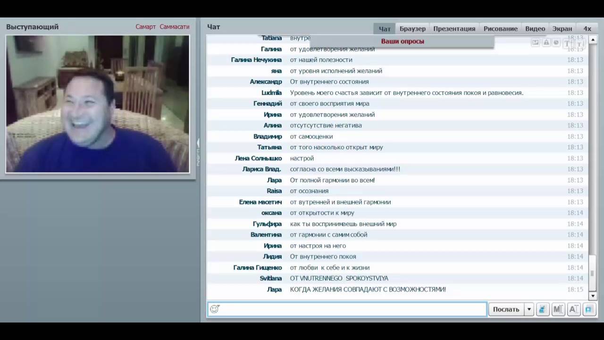Click username Лена Солнышко in chat
Image resolution: width=604 pixels, height=340 pixels.
pyautogui.click(x=258, y=158)
